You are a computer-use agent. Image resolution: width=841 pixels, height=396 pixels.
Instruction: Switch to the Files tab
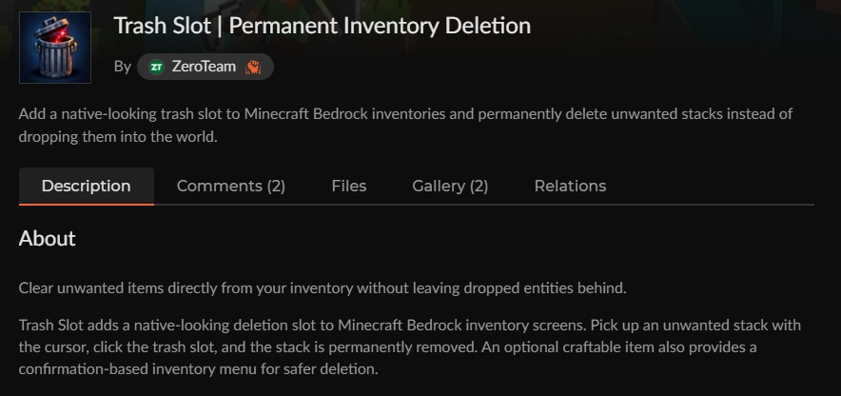tap(349, 187)
